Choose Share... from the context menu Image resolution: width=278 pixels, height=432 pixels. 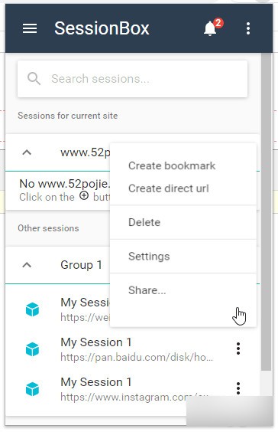tap(147, 290)
